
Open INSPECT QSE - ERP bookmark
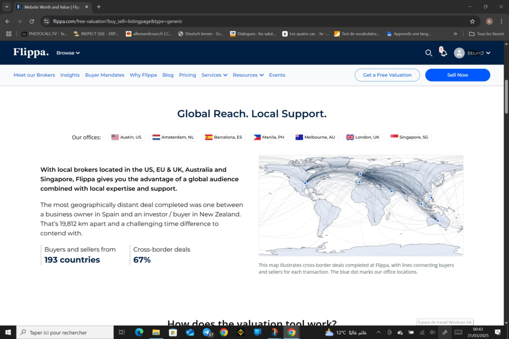click(96, 34)
